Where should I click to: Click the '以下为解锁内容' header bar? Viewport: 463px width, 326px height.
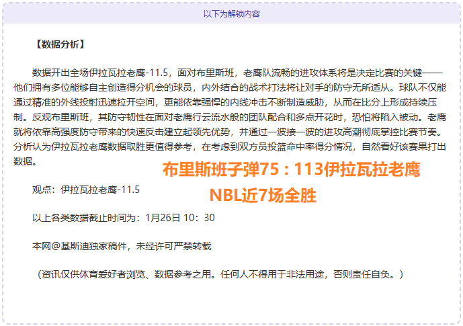pyautogui.click(x=231, y=13)
